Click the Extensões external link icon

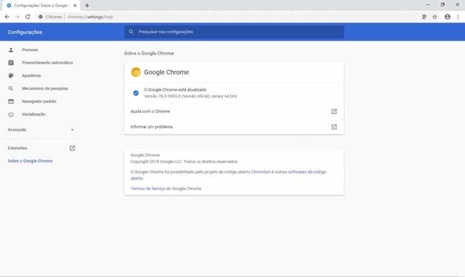point(72,148)
